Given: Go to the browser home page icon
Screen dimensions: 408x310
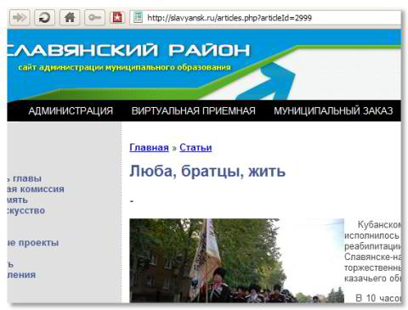Looking at the screenshot, I should click(70, 18).
